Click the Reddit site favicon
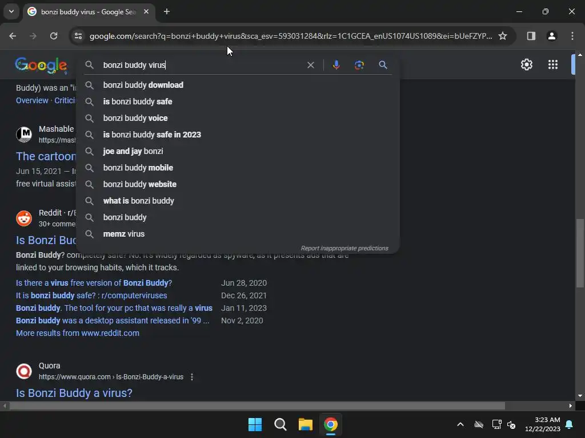Image resolution: width=585 pixels, height=438 pixels. (24, 218)
